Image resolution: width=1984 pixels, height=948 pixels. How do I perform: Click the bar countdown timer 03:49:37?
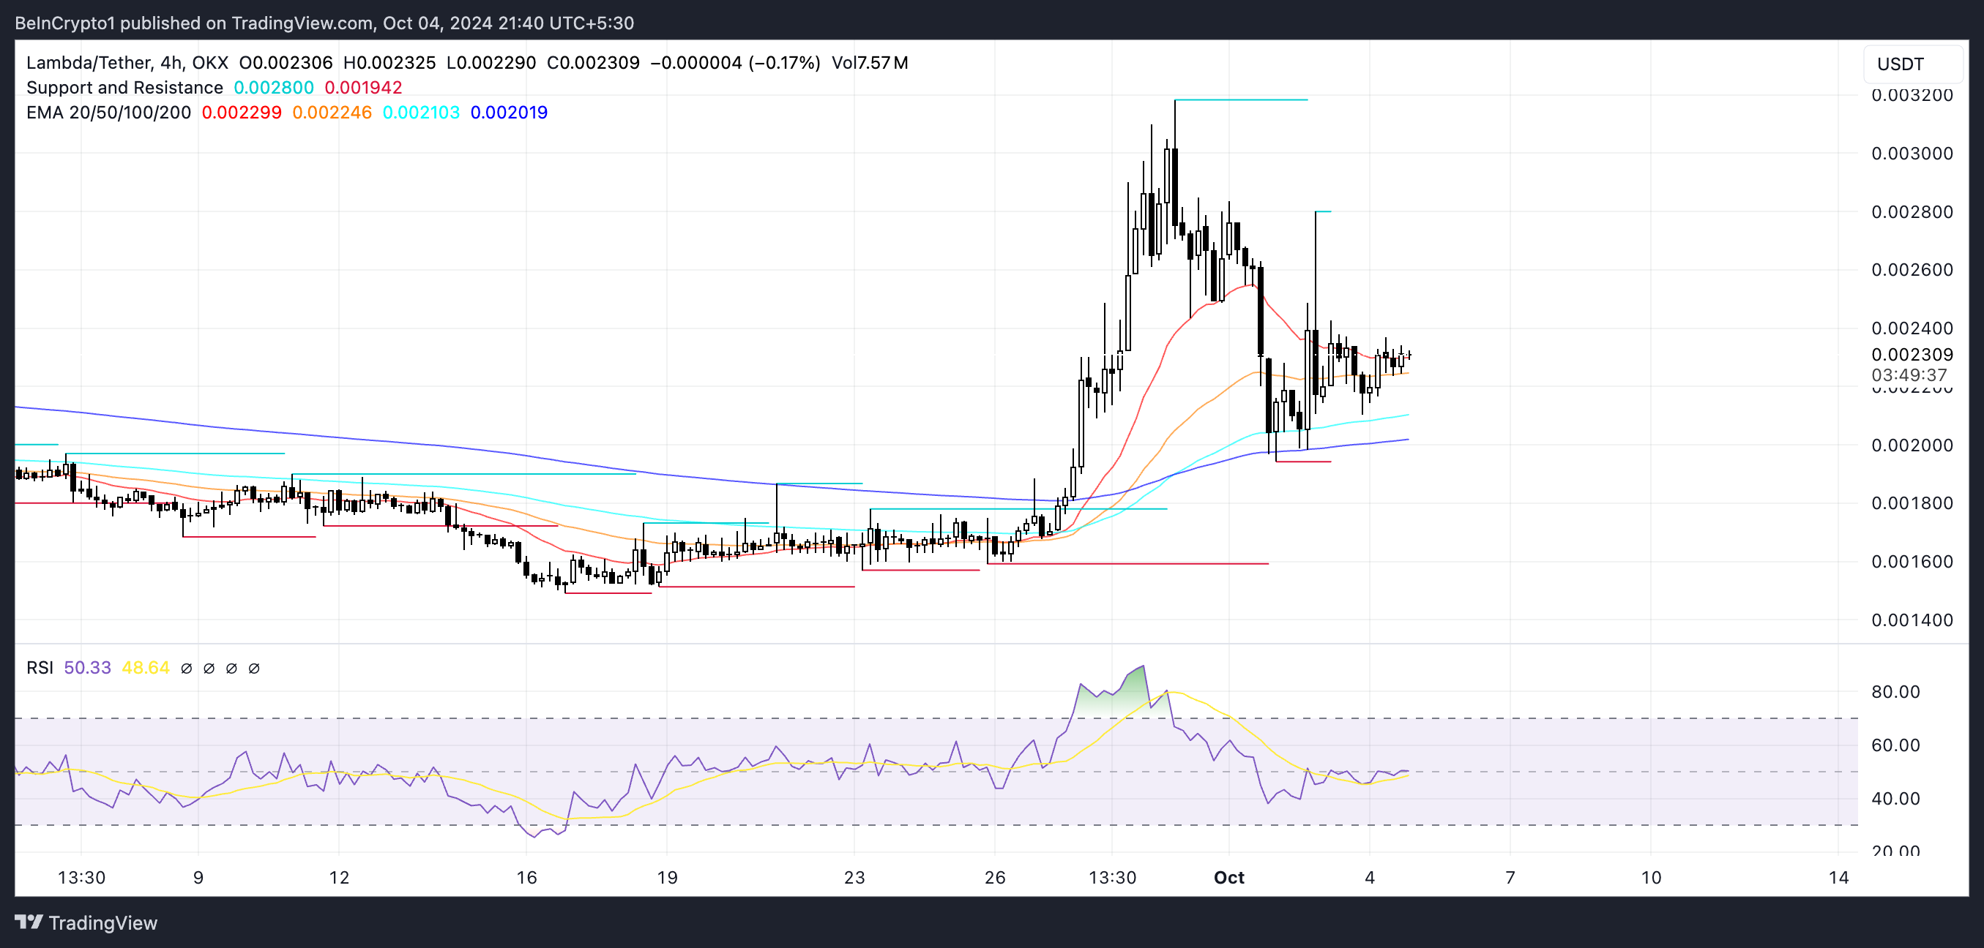(x=1909, y=375)
